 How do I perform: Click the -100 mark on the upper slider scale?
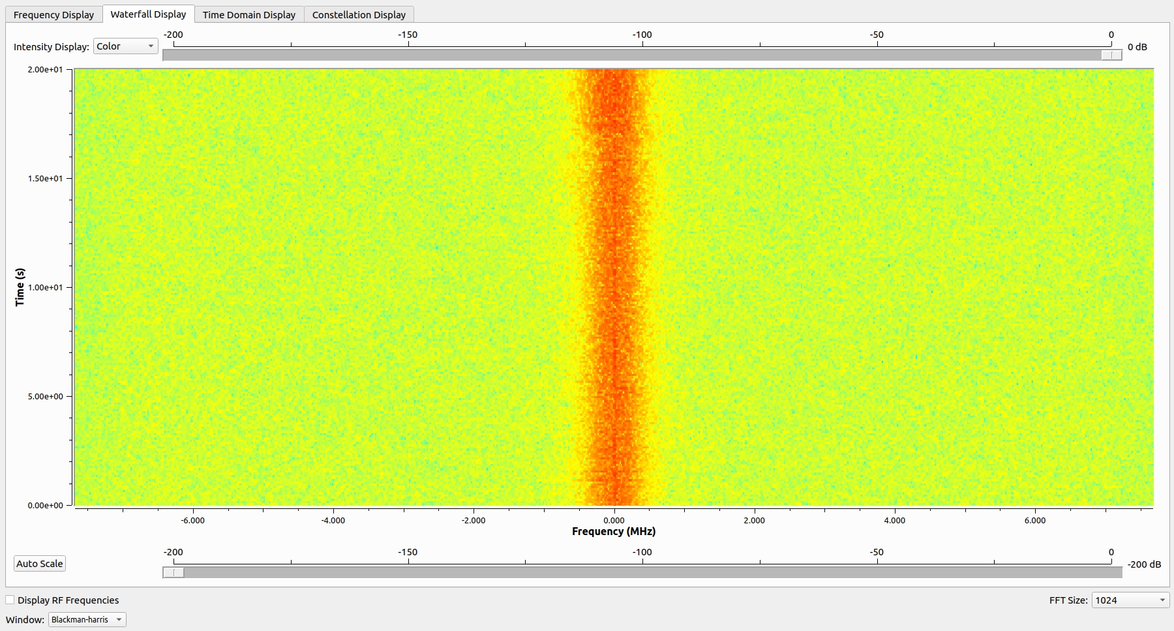(642, 35)
